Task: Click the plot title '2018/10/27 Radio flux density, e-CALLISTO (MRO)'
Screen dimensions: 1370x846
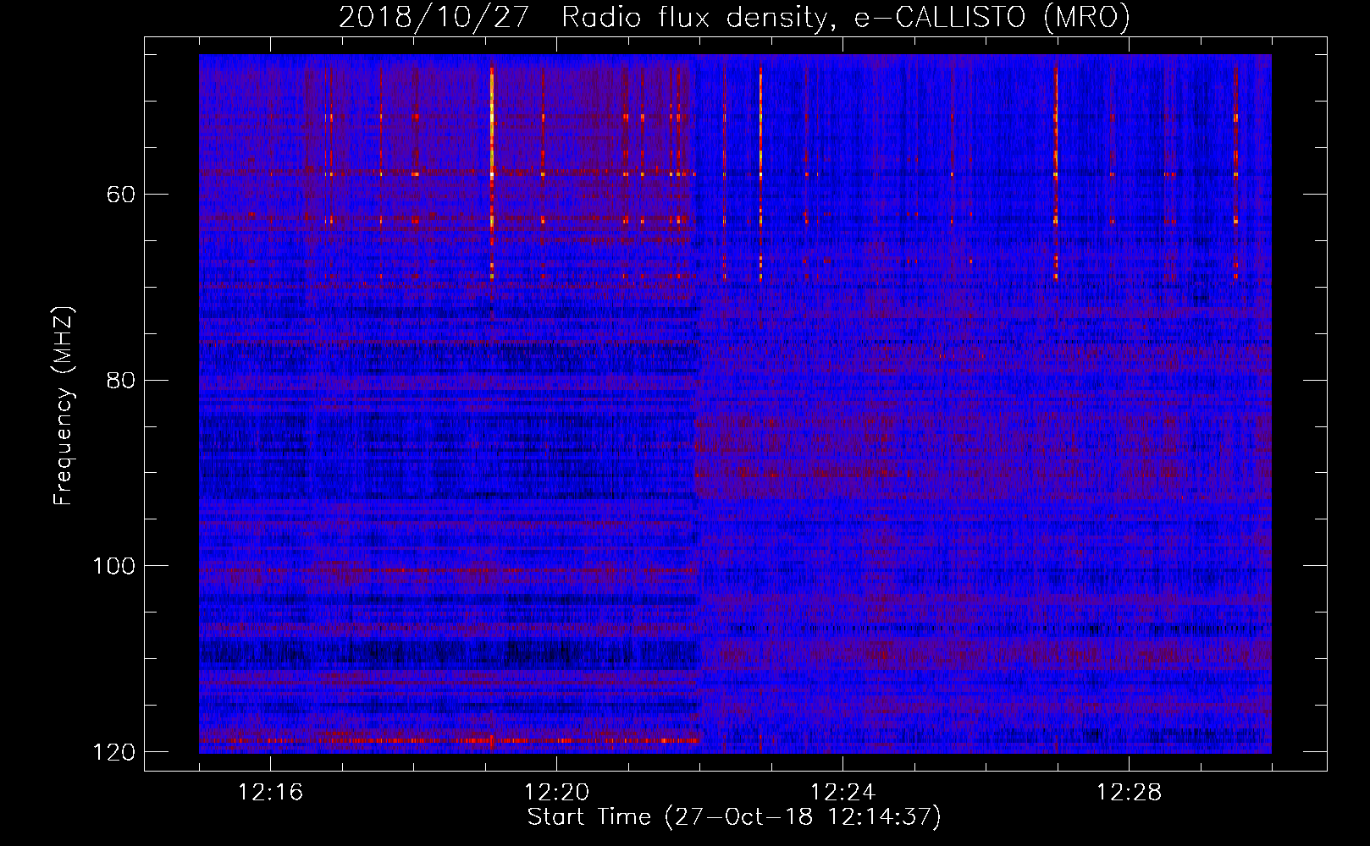Action: [x=734, y=18]
